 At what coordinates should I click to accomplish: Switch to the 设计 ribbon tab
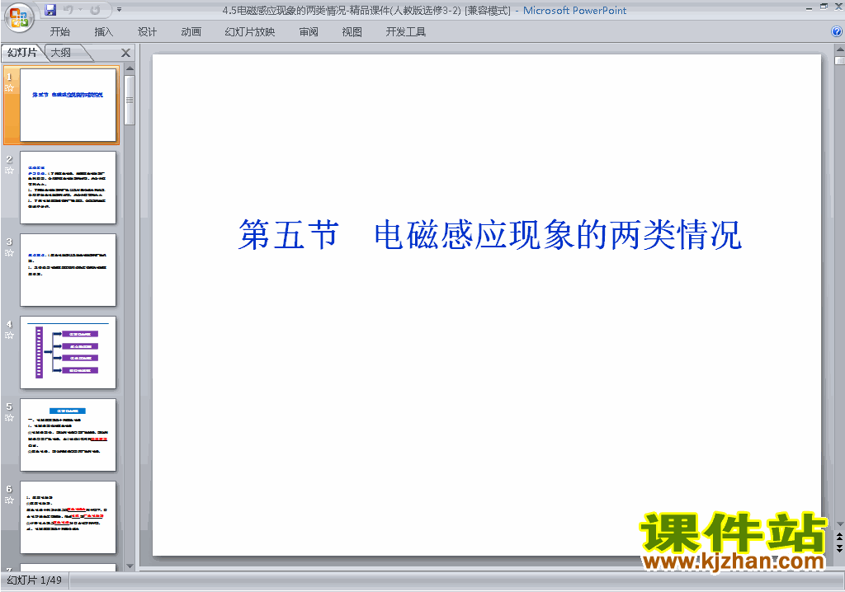pyautogui.click(x=147, y=32)
